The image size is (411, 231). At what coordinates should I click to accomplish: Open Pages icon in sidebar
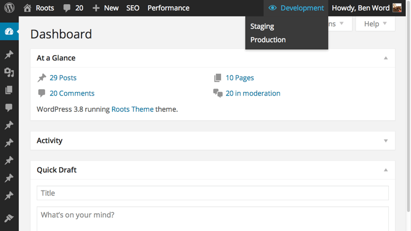[9, 90]
